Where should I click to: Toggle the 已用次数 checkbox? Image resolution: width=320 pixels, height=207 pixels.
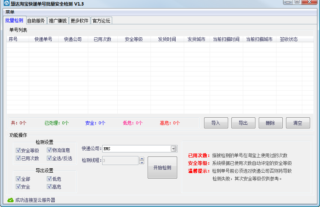tap(18, 158)
